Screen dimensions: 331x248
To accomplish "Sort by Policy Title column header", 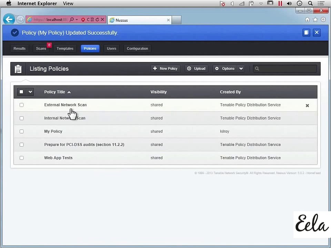I will [x=54, y=92].
